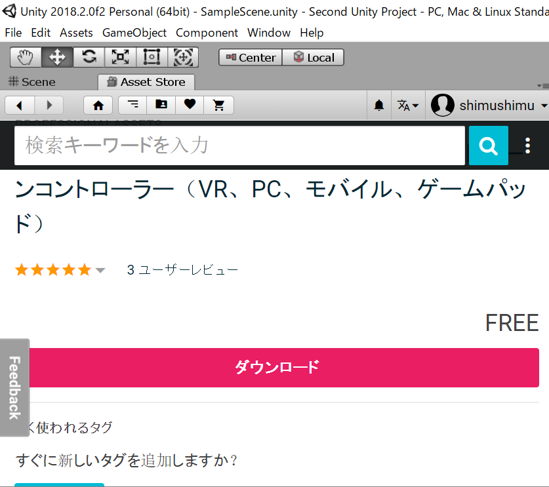
Task: Expand the shimushimu account menu
Action: coord(489,106)
